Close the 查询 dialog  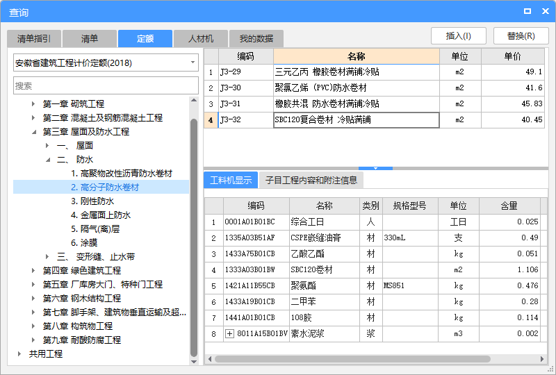(546, 11)
